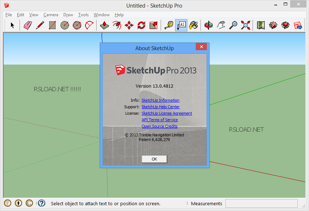The image size is (309, 211).
Task: Open SketchUp License Agreement link
Action: pyautogui.click(x=167, y=113)
